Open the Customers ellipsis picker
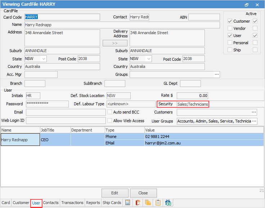Screen dimensions: 265x208 [254, 112]
